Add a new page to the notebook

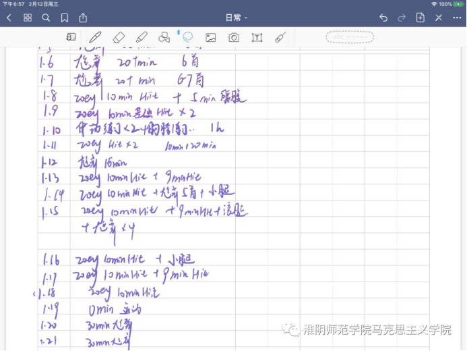tap(421, 18)
